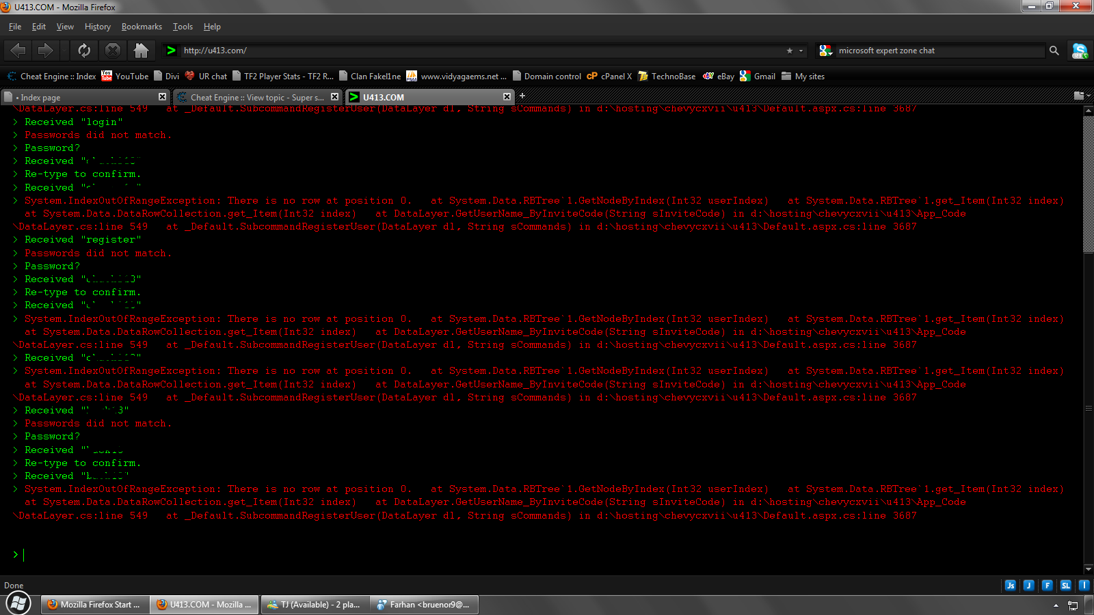Switch to the 'Index page' tab
This screenshot has width=1094, height=615.
(x=85, y=97)
